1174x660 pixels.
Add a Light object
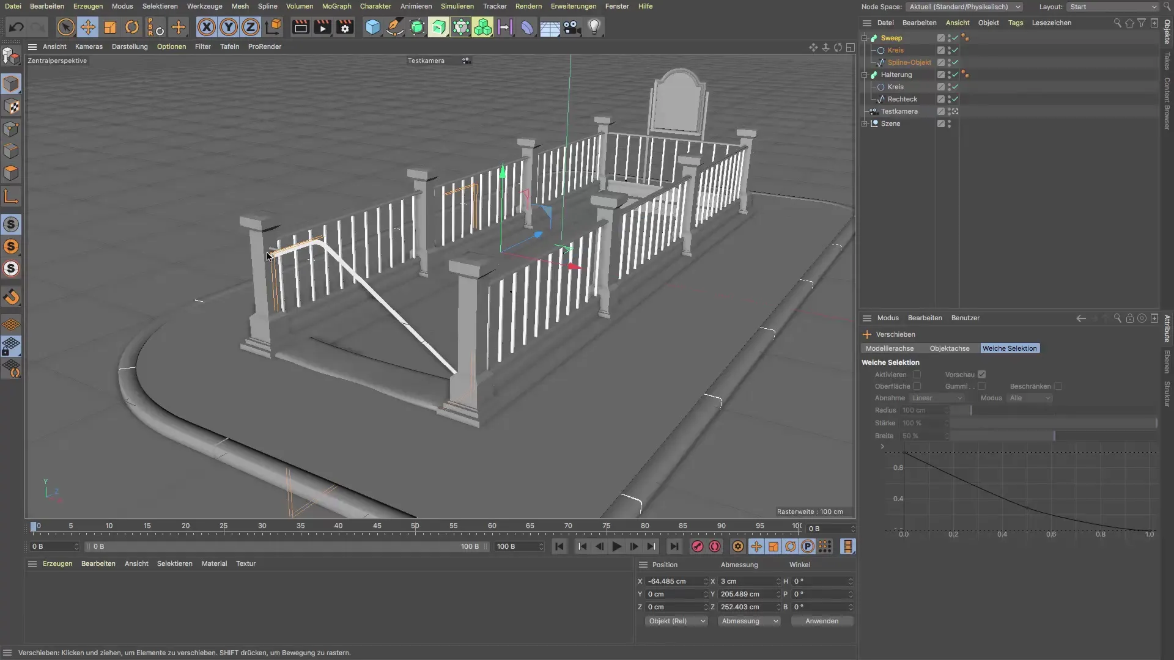click(x=594, y=27)
